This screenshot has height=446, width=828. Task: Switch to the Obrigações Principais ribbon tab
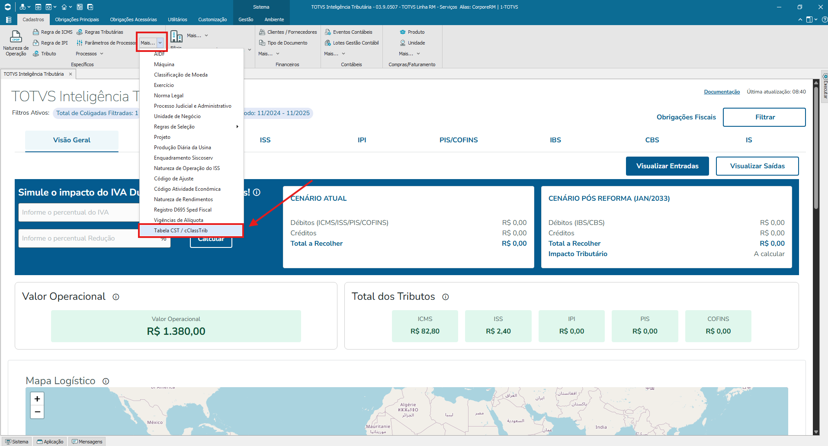click(77, 19)
